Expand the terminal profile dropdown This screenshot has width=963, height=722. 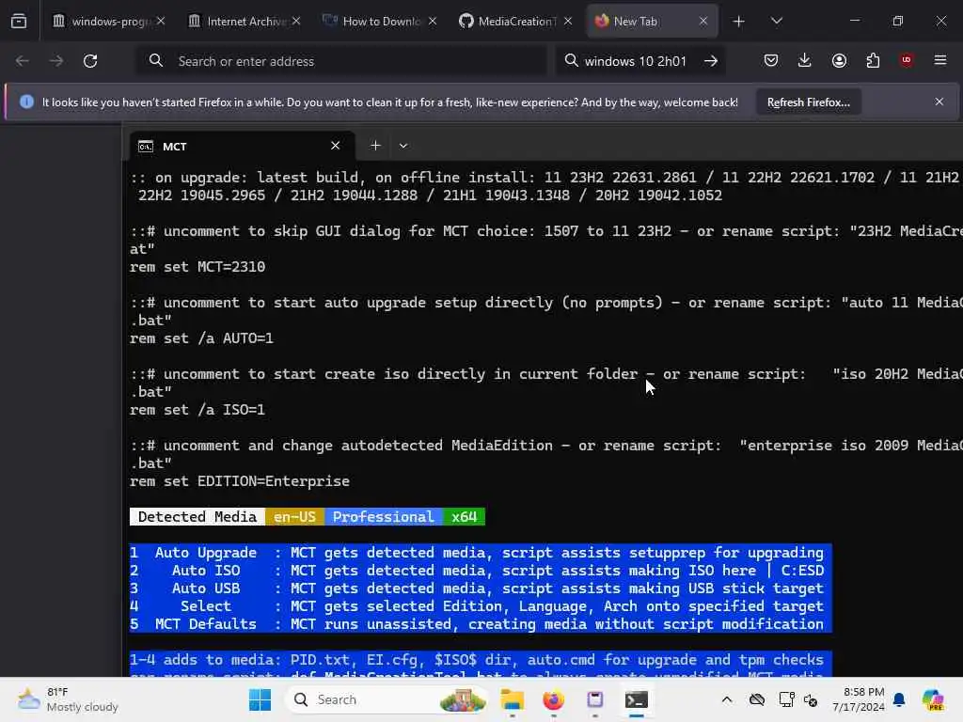[403, 146]
